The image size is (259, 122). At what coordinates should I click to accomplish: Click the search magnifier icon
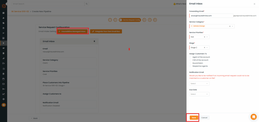click(87, 4)
